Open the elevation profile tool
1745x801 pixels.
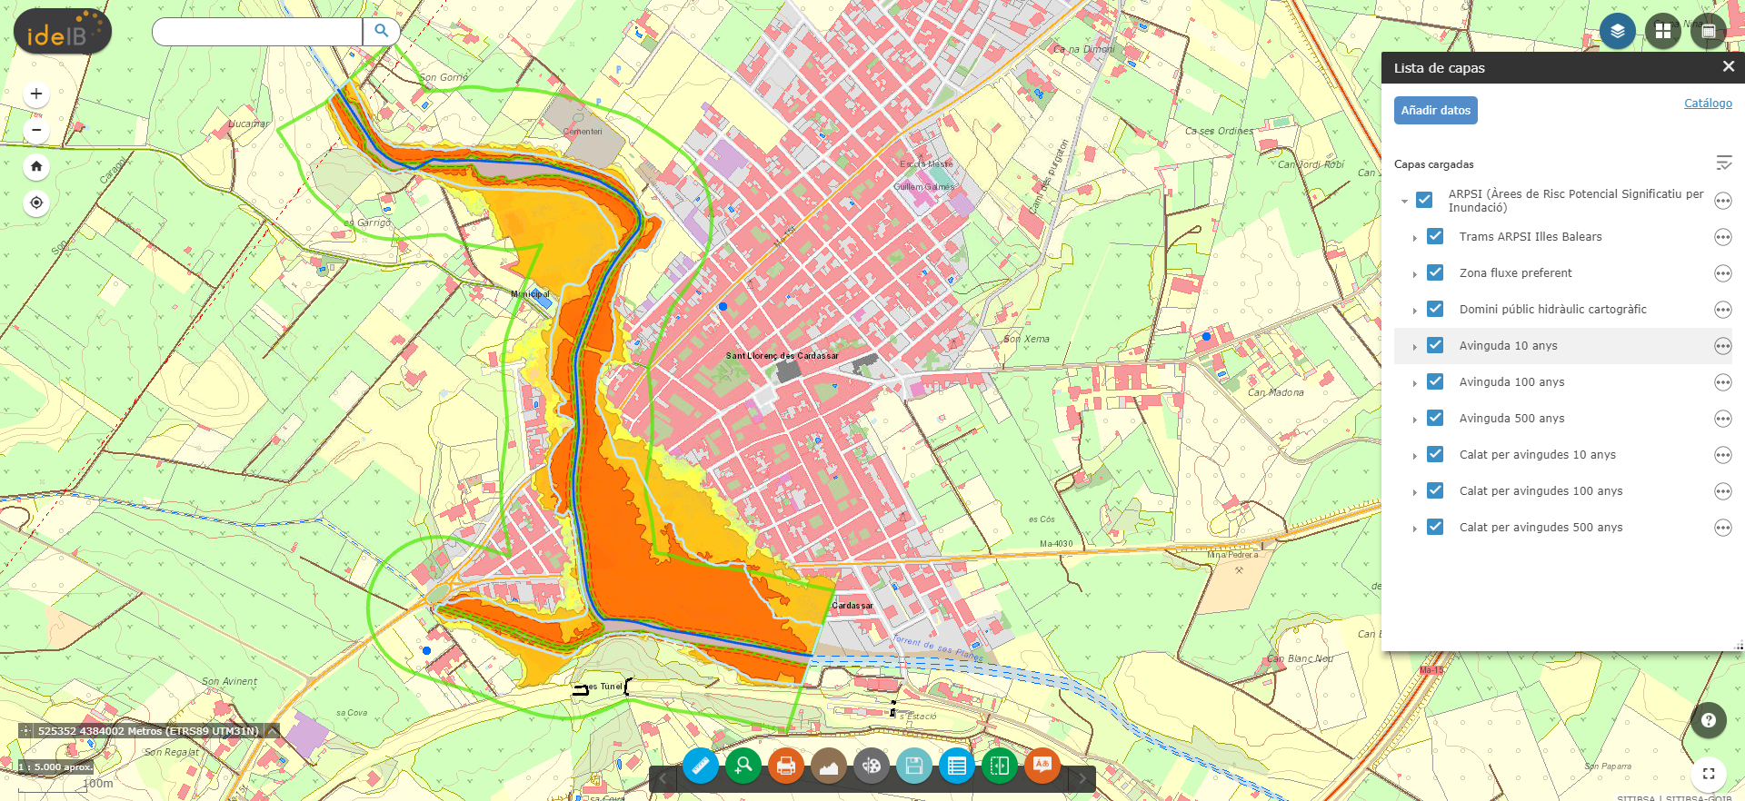829,766
